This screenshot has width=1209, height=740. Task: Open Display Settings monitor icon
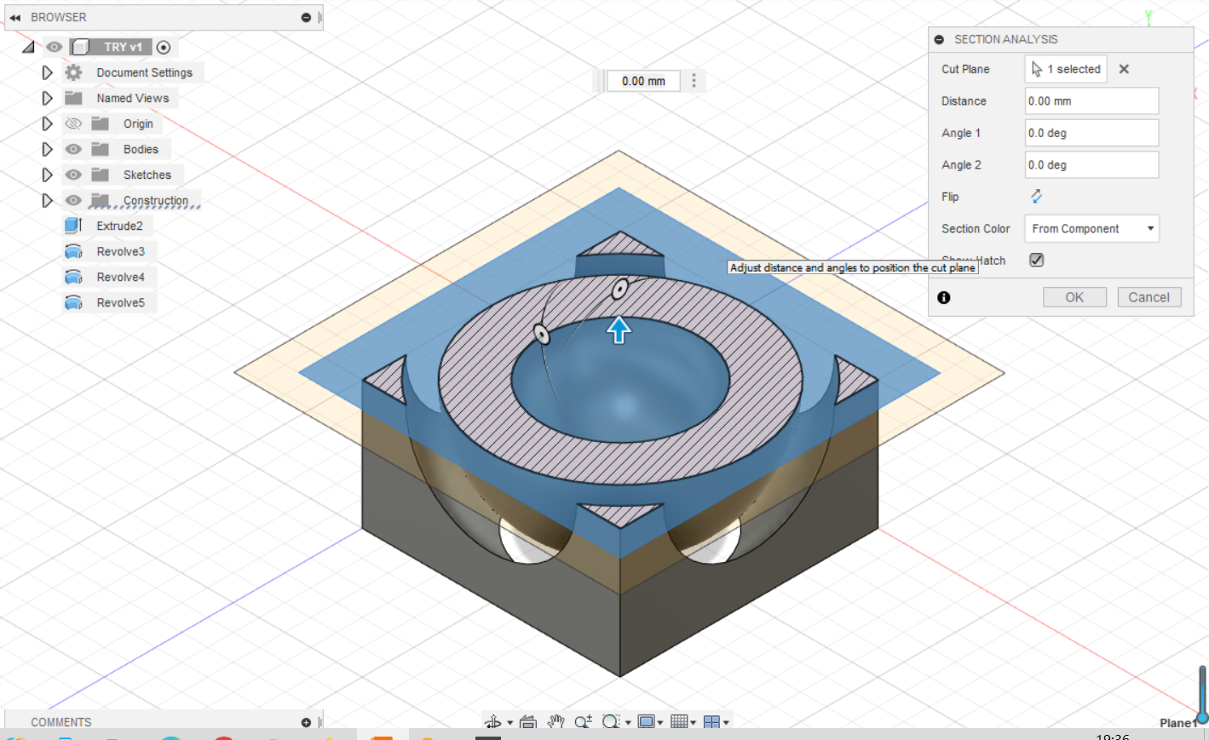647,722
